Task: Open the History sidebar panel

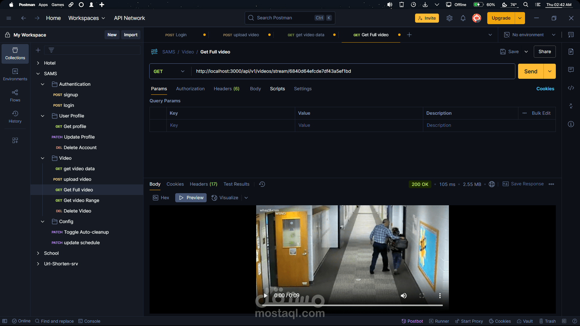Action: (15, 117)
